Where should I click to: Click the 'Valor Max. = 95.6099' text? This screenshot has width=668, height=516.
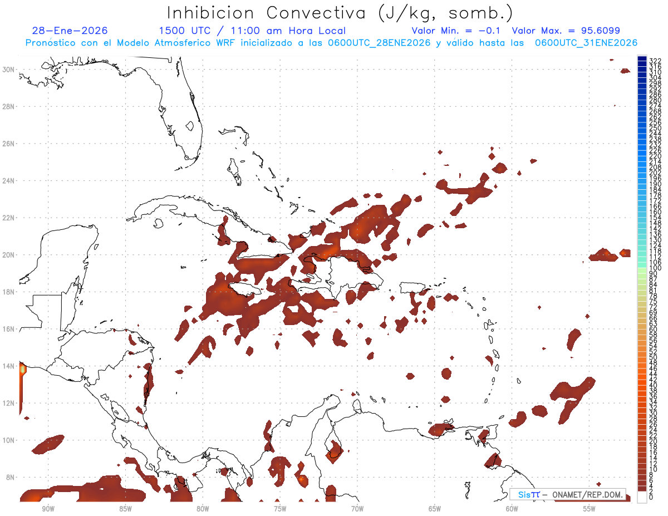pos(566,31)
